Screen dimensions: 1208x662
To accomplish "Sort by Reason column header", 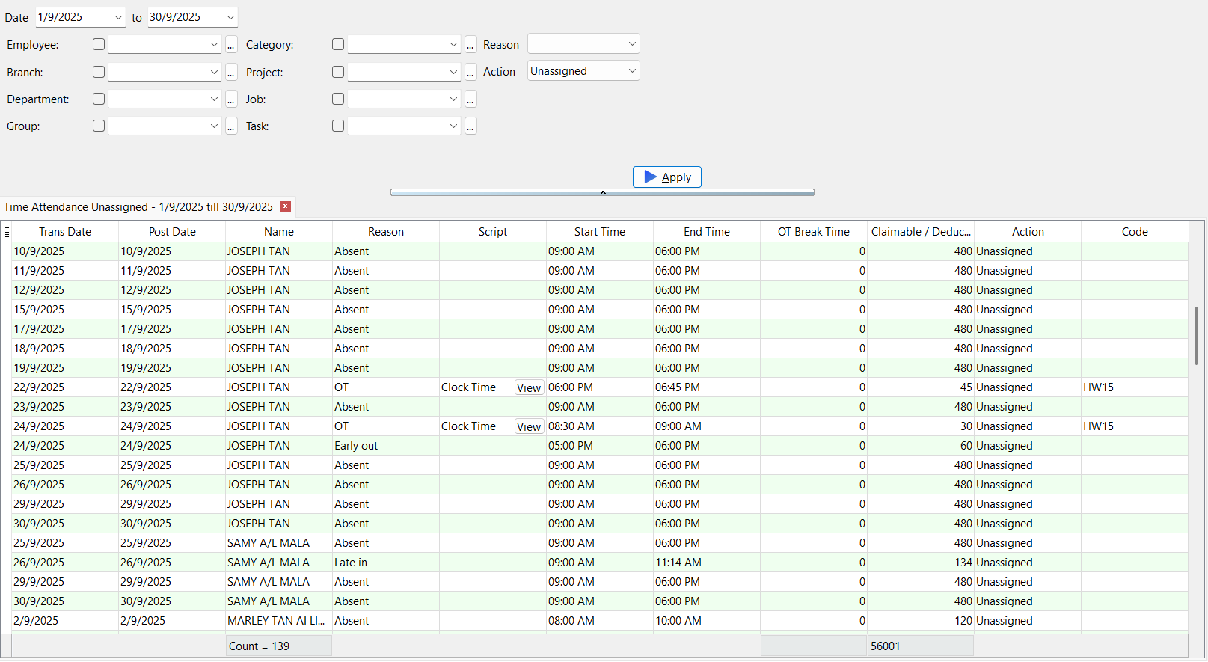I will pos(386,232).
